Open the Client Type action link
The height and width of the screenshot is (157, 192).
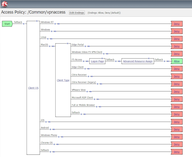tap(63, 80)
